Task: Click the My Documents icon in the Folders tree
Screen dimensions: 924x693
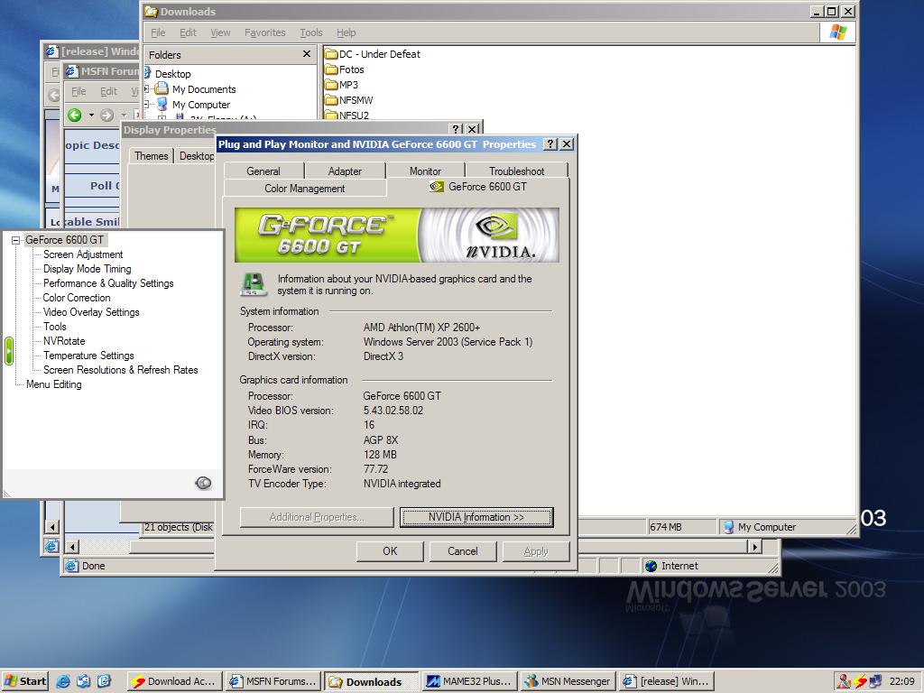Action: click(162, 89)
